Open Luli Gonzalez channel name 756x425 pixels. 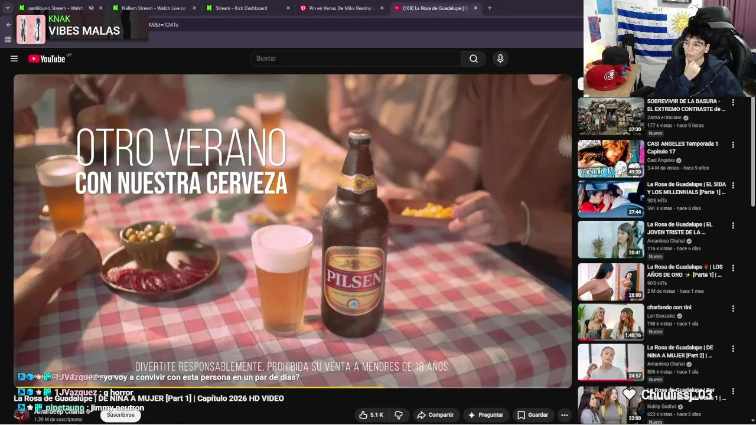pos(661,316)
